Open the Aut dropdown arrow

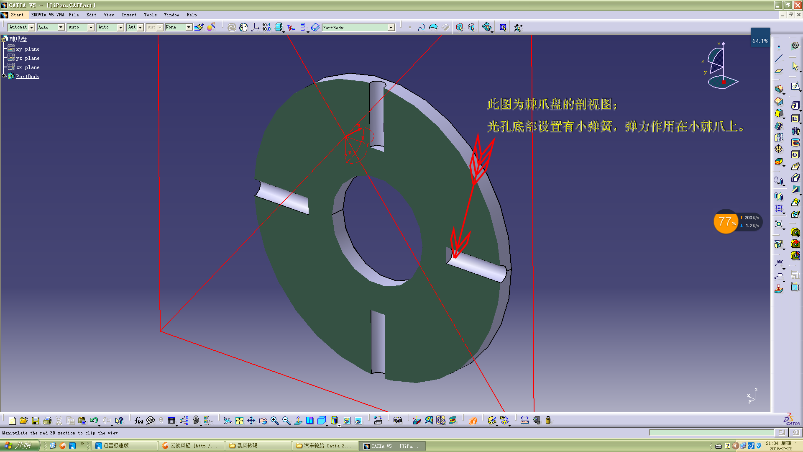point(141,27)
